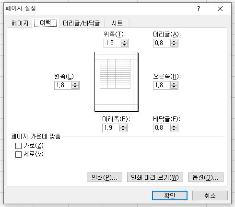
Task: Click the 왼쪽(L) left margin field
Action: pyautogui.click(x=63, y=85)
